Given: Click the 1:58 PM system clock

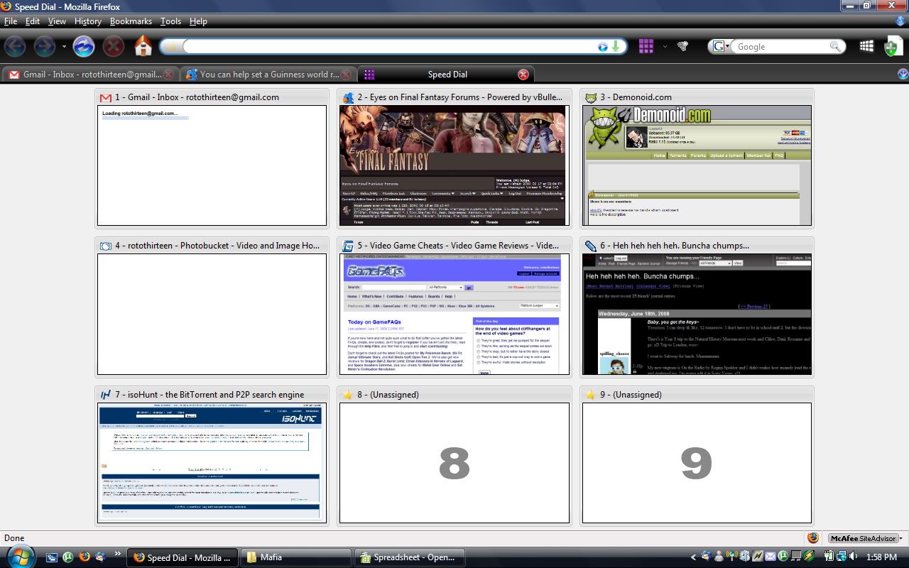Looking at the screenshot, I should click(881, 557).
